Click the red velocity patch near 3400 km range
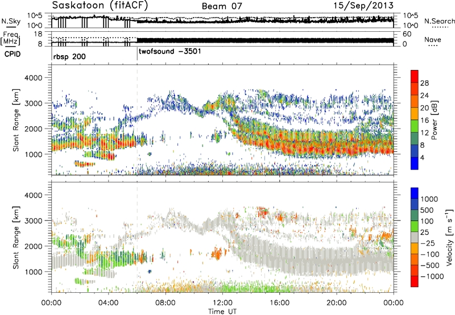This screenshot has width=455, height=315. 263,213
